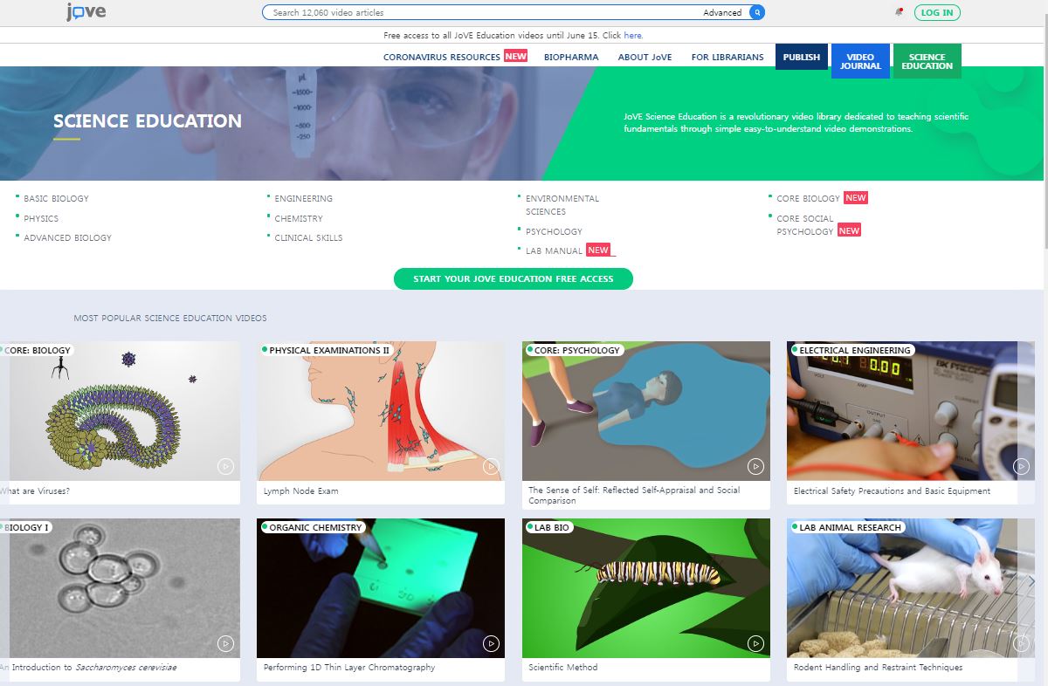The image size is (1048, 686).
Task: Open the Basic Biology category
Action: pyautogui.click(x=56, y=198)
